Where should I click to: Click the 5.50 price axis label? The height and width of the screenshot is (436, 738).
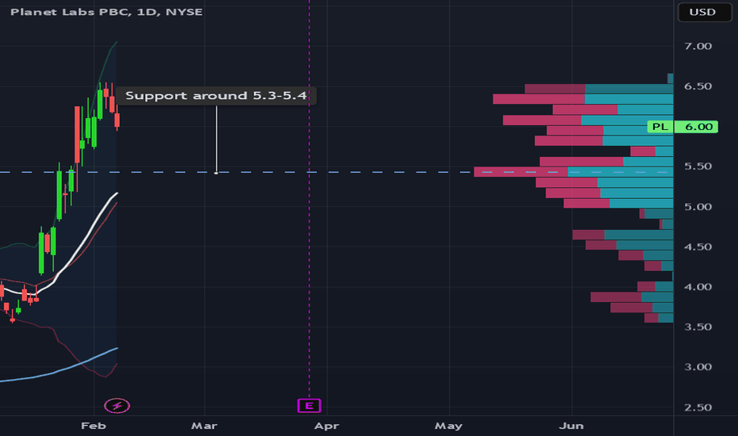(698, 166)
